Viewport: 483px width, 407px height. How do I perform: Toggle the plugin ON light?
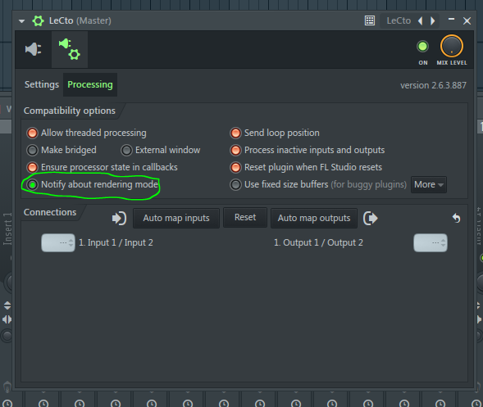(x=422, y=47)
